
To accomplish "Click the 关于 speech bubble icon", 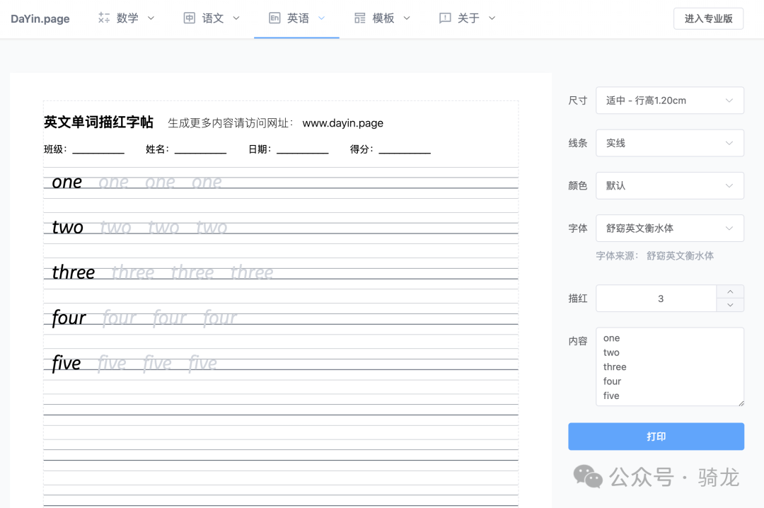I will 444,18.
